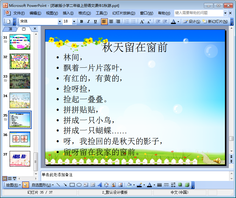The width and height of the screenshot is (236, 198).
Task: Open the 格式(O) menu
Action: pyautogui.click(x=84, y=13)
